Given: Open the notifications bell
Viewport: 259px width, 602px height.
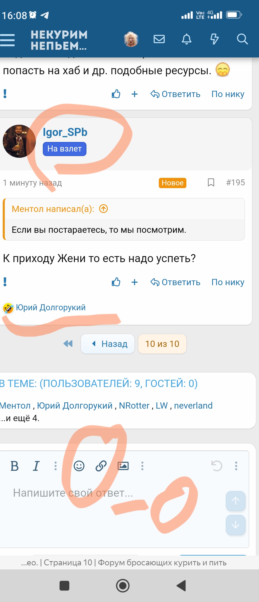Looking at the screenshot, I should coord(187,39).
